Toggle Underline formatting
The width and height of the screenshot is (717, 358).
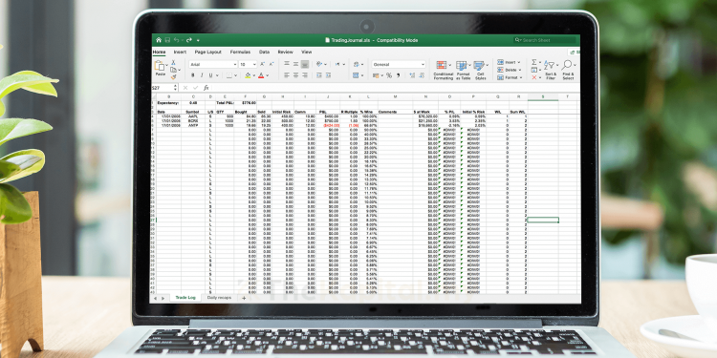[211, 75]
